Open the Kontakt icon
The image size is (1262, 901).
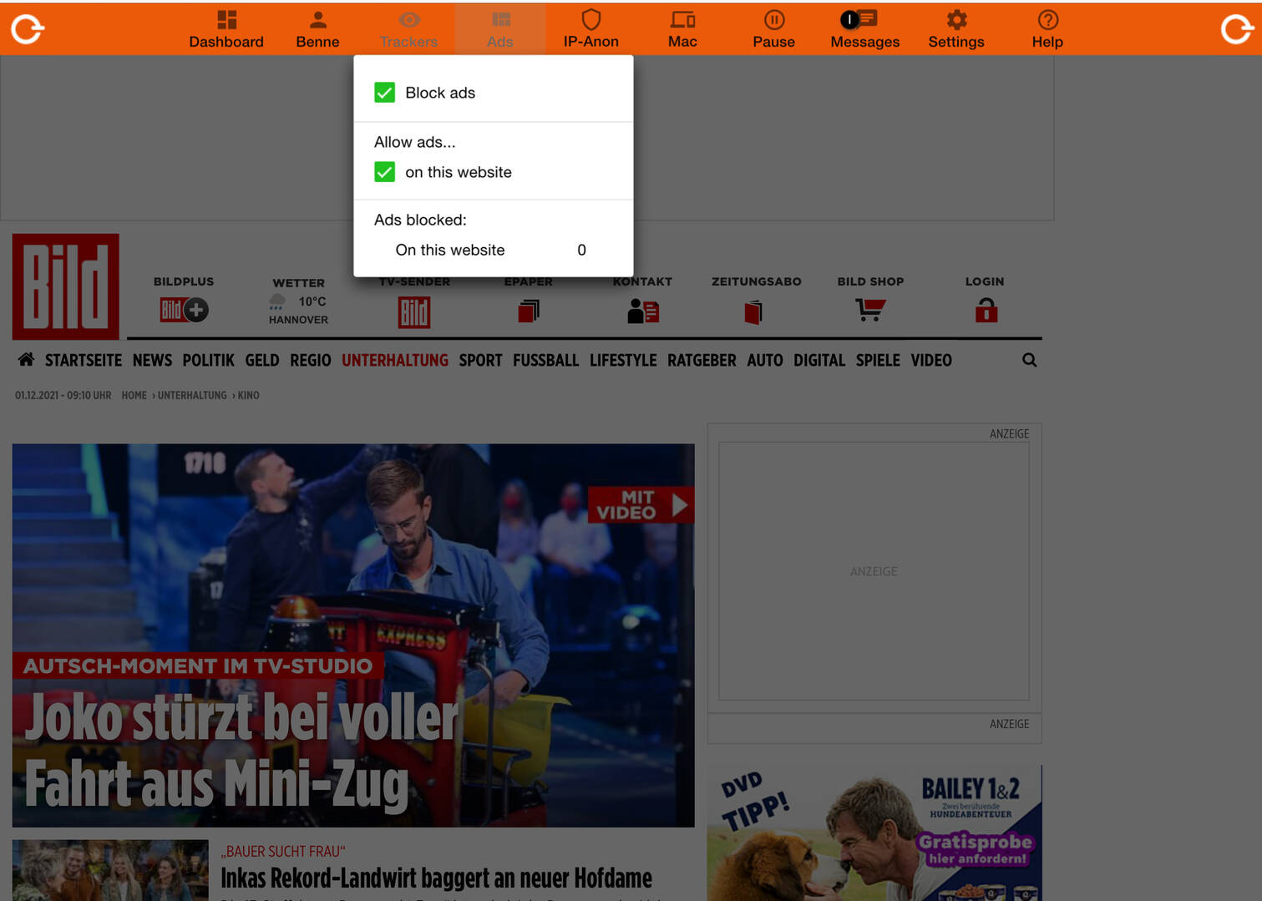tap(643, 311)
